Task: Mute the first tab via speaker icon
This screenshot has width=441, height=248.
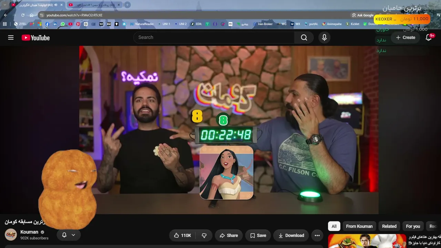Action: [x=56, y=5]
